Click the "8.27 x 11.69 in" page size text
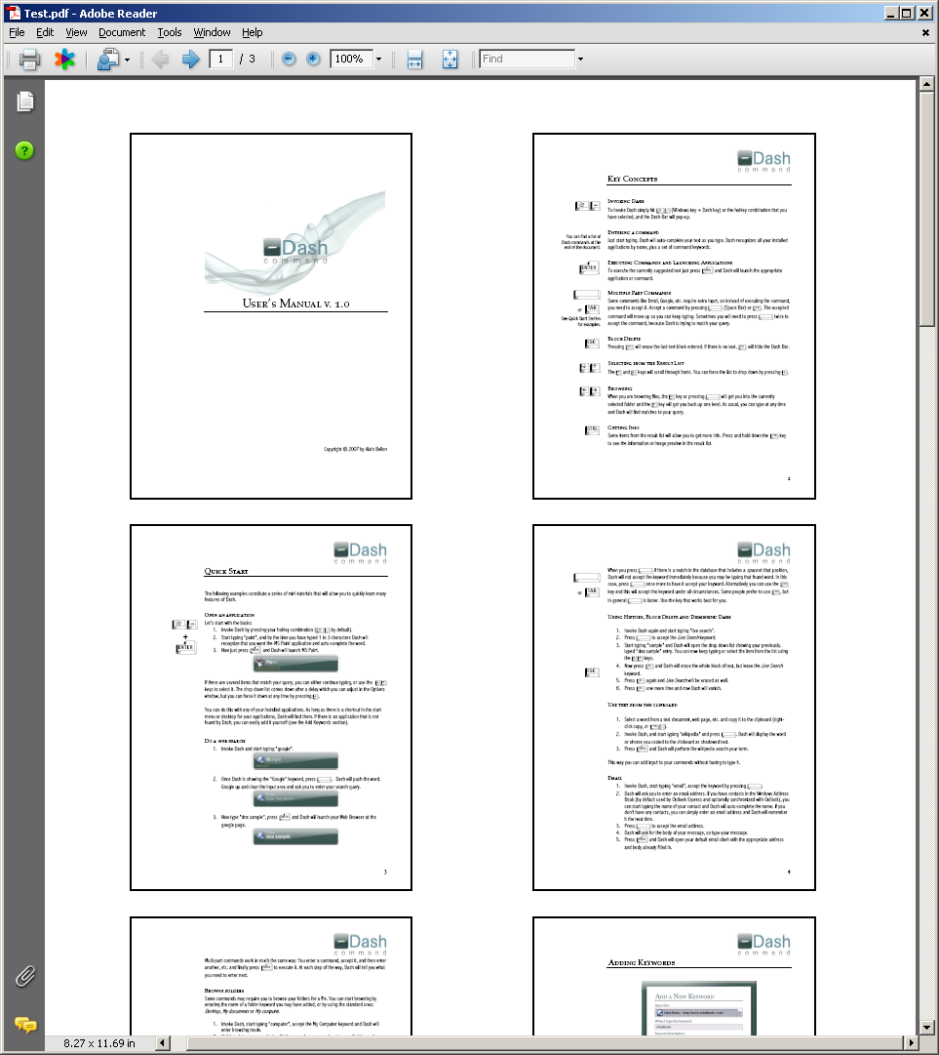Image resolution: width=939 pixels, height=1055 pixels. coord(99,1043)
